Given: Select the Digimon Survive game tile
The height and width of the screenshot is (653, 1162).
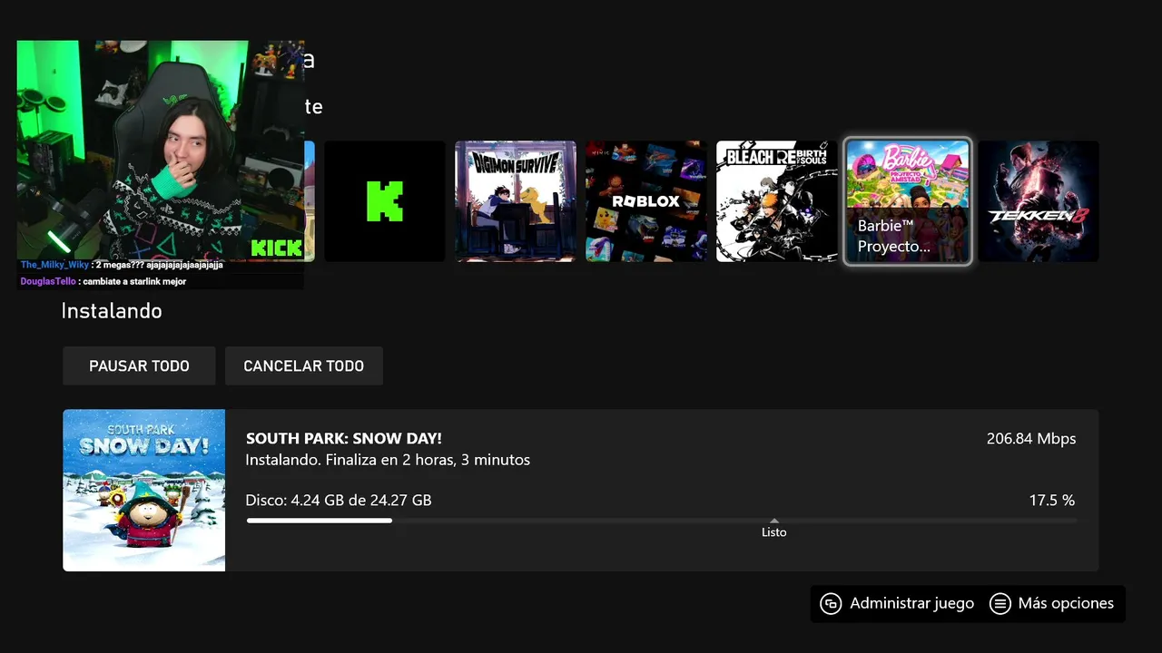Looking at the screenshot, I should click(x=516, y=201).
